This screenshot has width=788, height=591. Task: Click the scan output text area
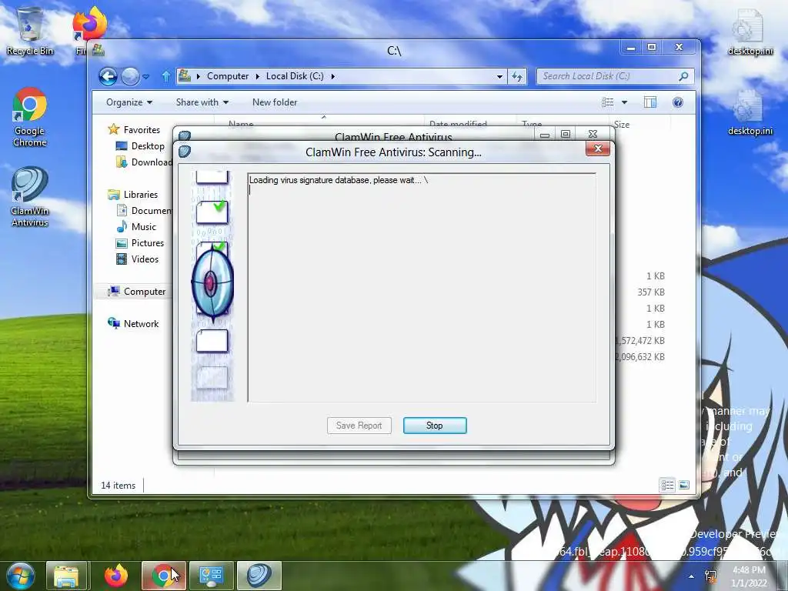coord(422,288)
